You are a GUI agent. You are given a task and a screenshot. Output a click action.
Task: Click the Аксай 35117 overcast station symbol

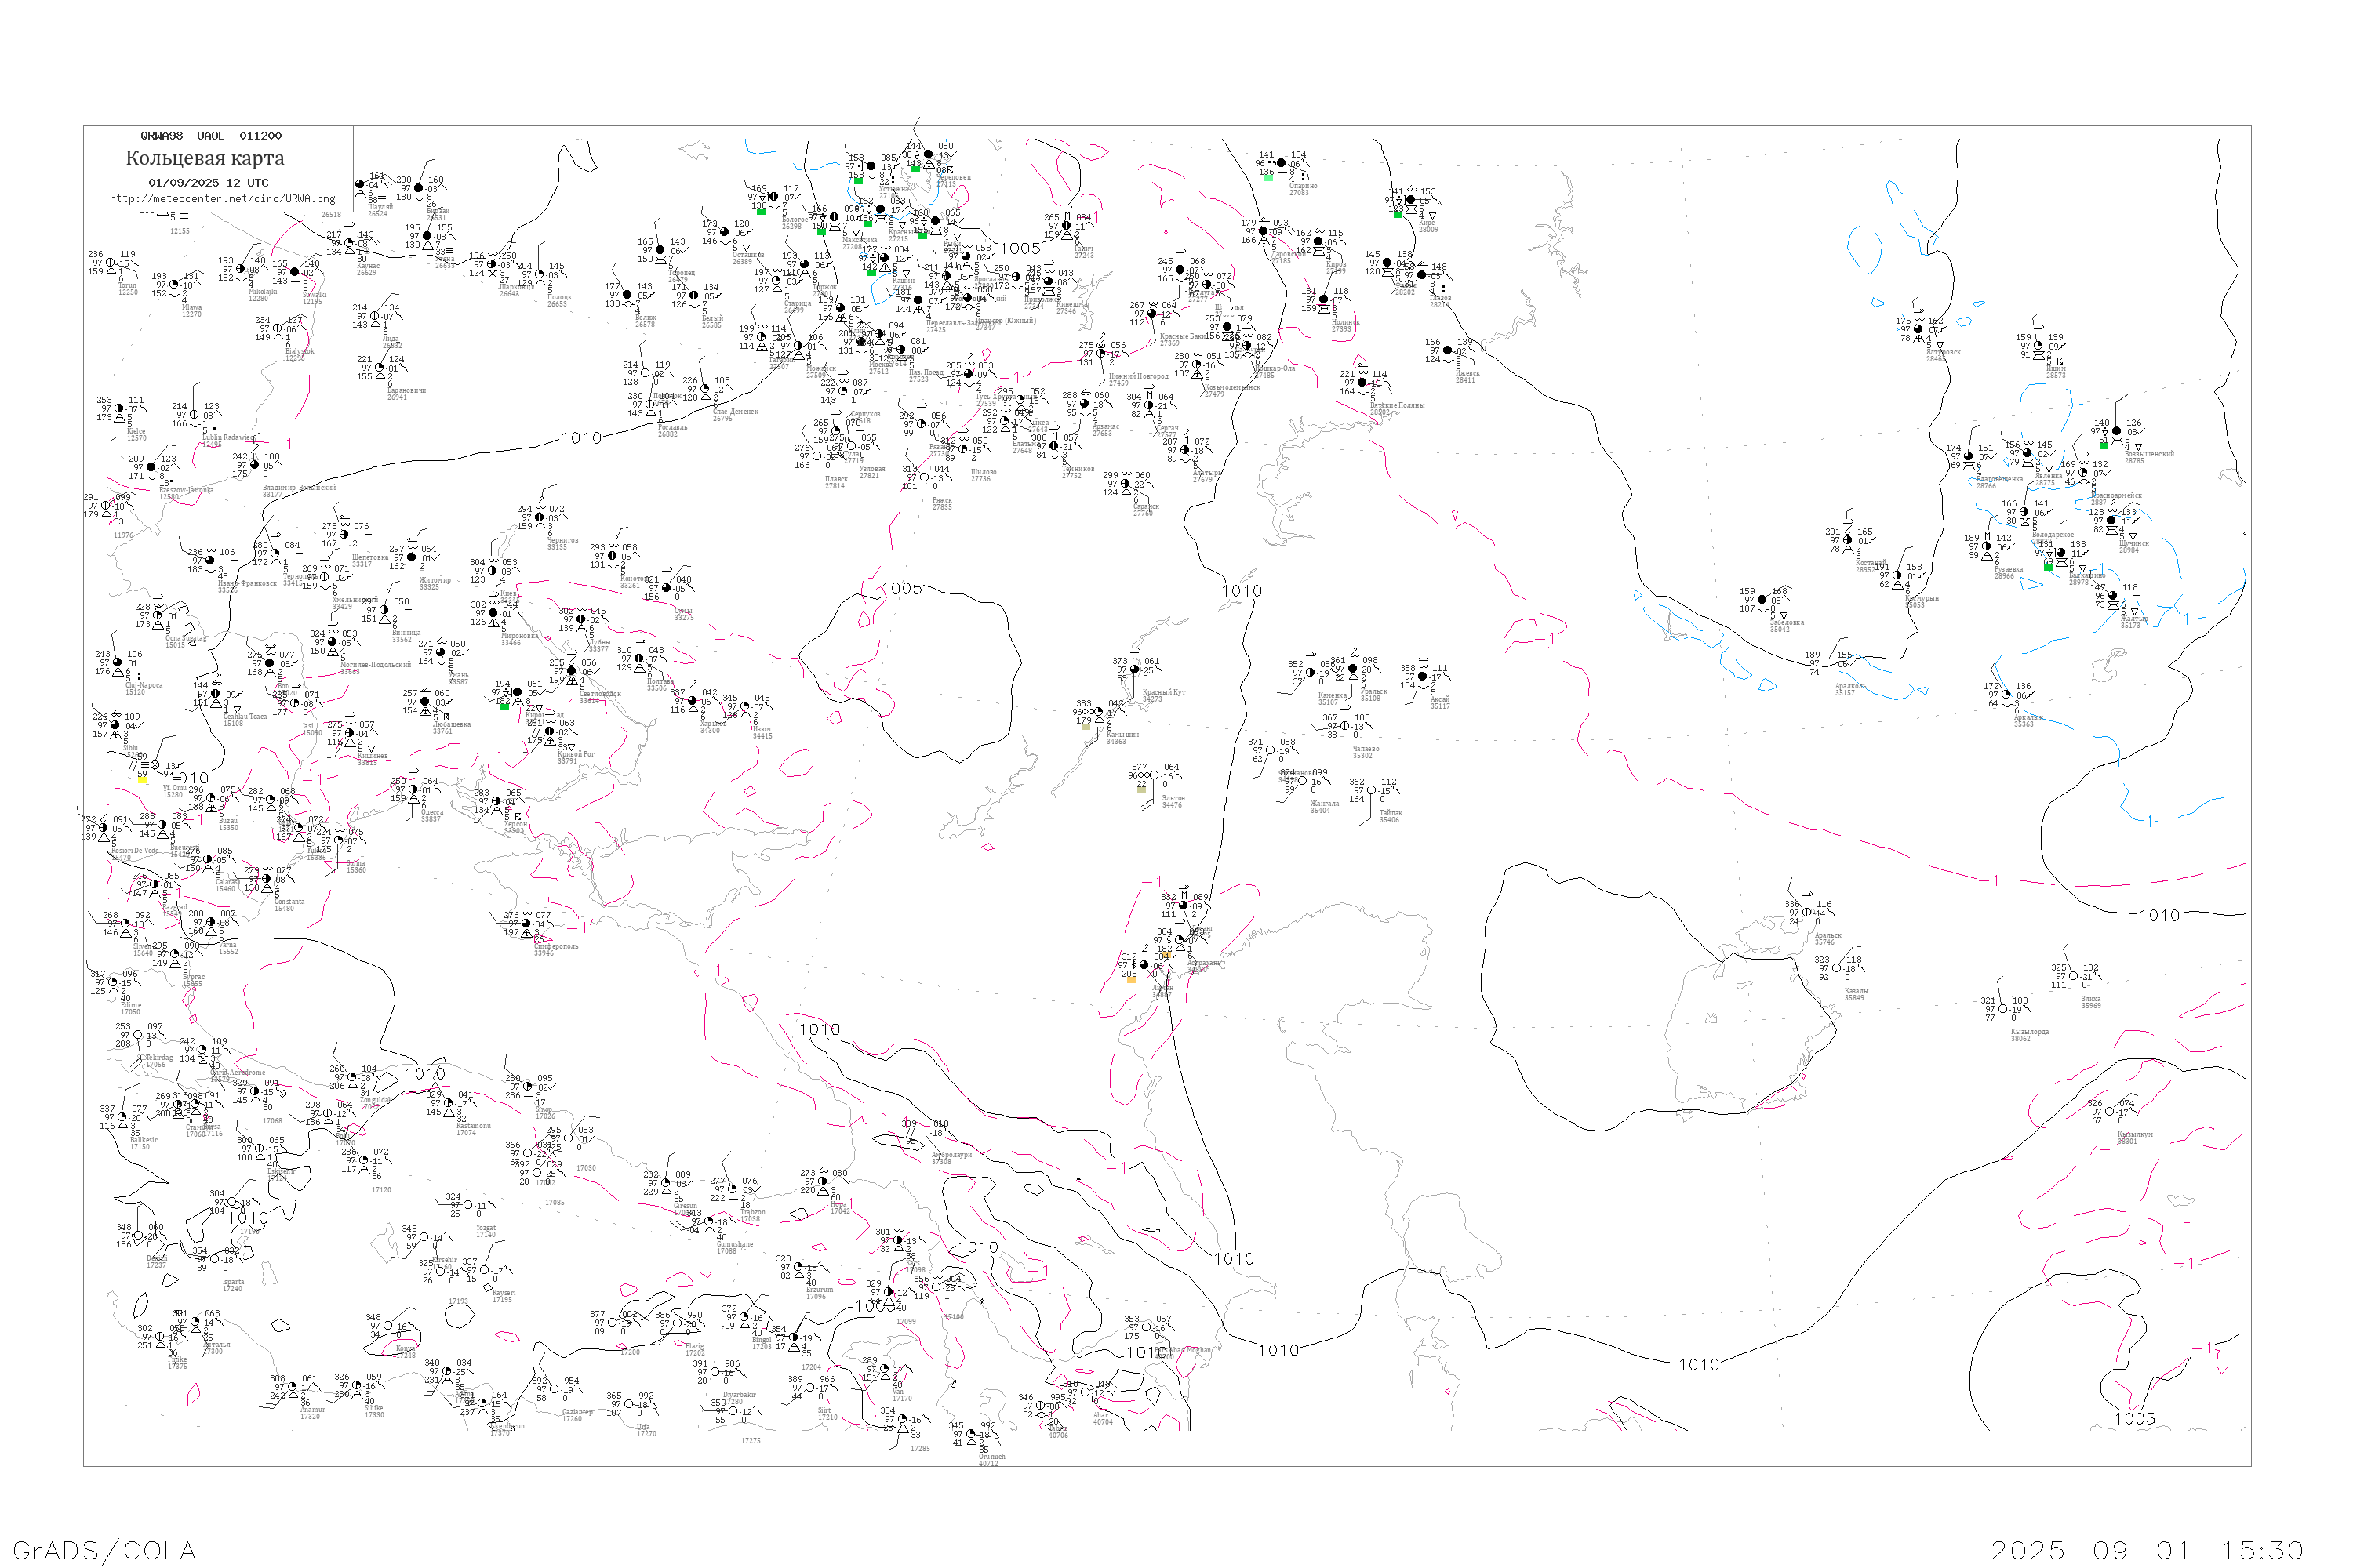click(x=1423, y=677)
